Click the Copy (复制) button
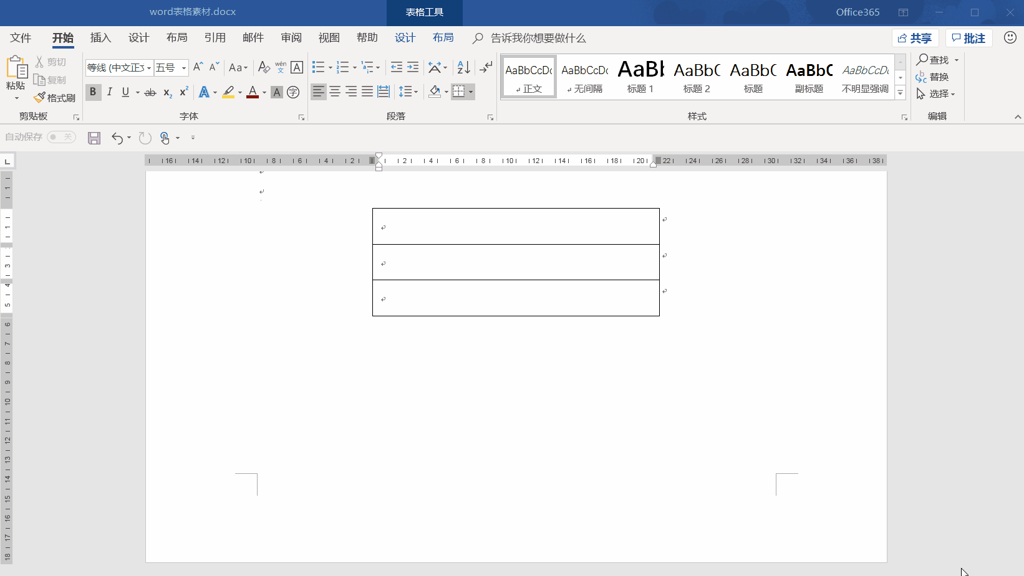 click(x=50, y=80)
